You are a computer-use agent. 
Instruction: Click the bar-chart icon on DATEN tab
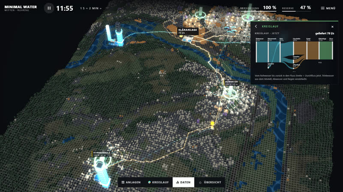click(178, 182)
